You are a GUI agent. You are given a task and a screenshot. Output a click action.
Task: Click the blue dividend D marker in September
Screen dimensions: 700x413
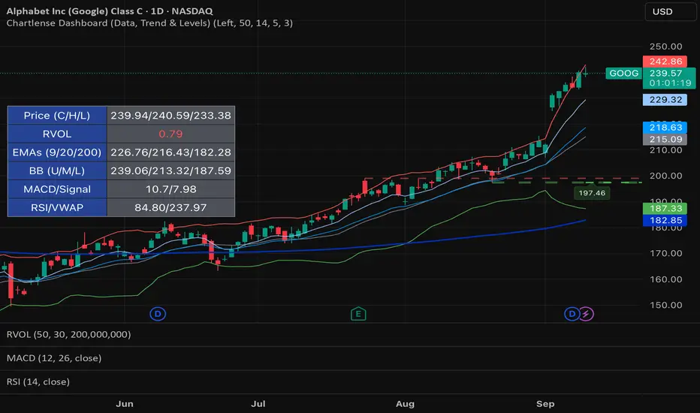pos(572,314)
